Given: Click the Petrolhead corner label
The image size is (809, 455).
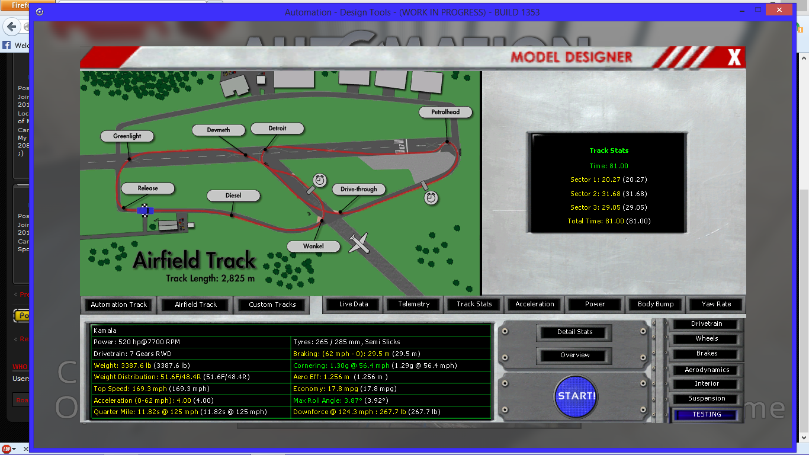Looking at the screenshot, I should (445, 112).
